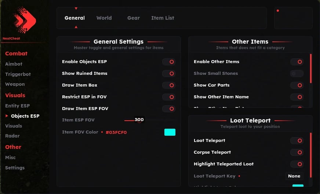Click the Other Items panel scrollbar
320x194 pixels.
310,69
